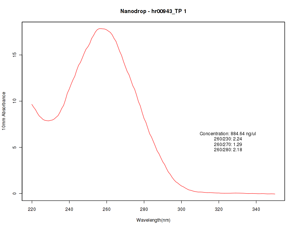Select the 260/230: 2.24 ratio label

point(228,139)
